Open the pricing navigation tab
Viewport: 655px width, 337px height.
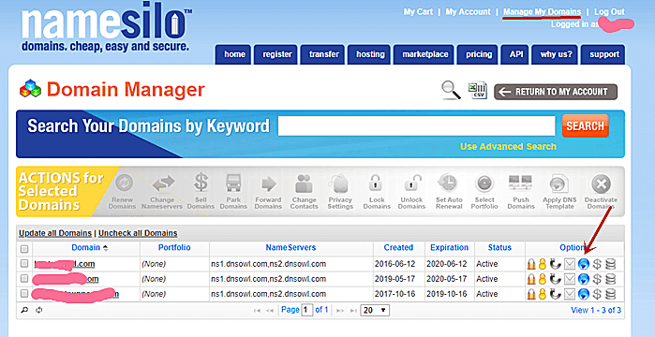tap(479, 54)
